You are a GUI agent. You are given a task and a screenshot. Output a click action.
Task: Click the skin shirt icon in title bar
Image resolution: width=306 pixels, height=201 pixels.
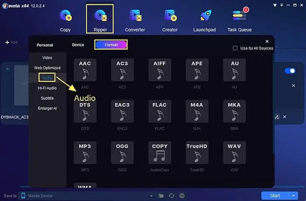(275, 5)
